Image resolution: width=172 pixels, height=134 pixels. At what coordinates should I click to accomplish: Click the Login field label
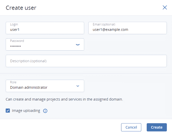(14, 24)
